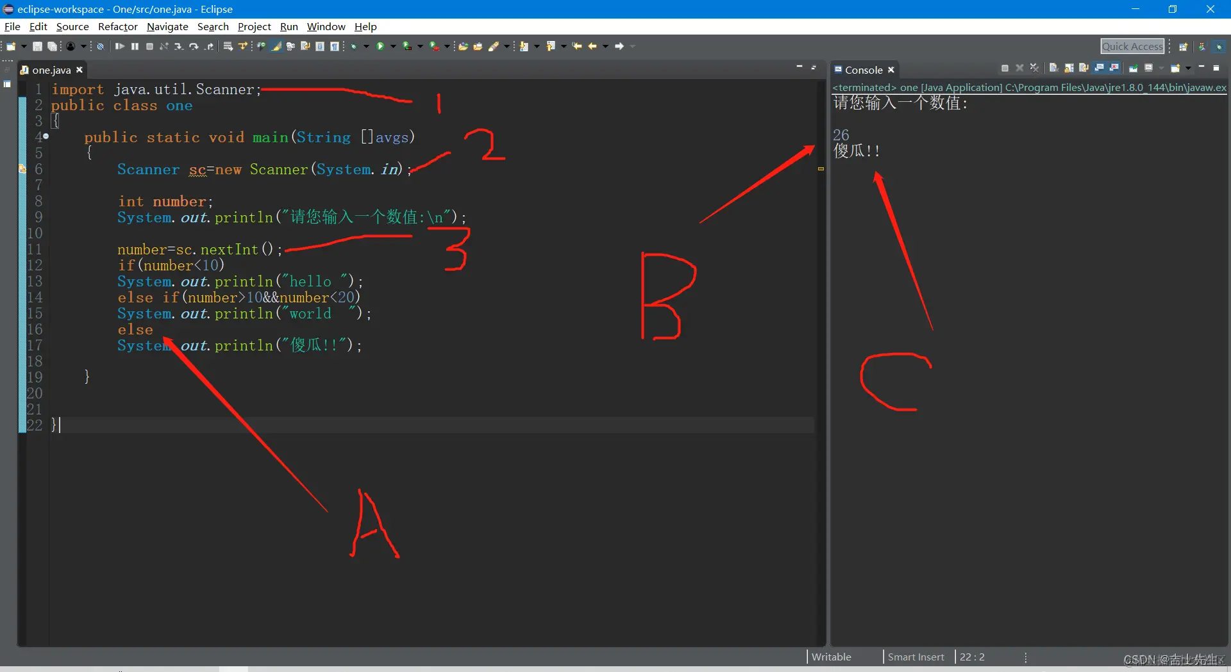This screenshot has height=672, width=1231.
Task: Toggle Pin Console
Action: coord(1133,68)
